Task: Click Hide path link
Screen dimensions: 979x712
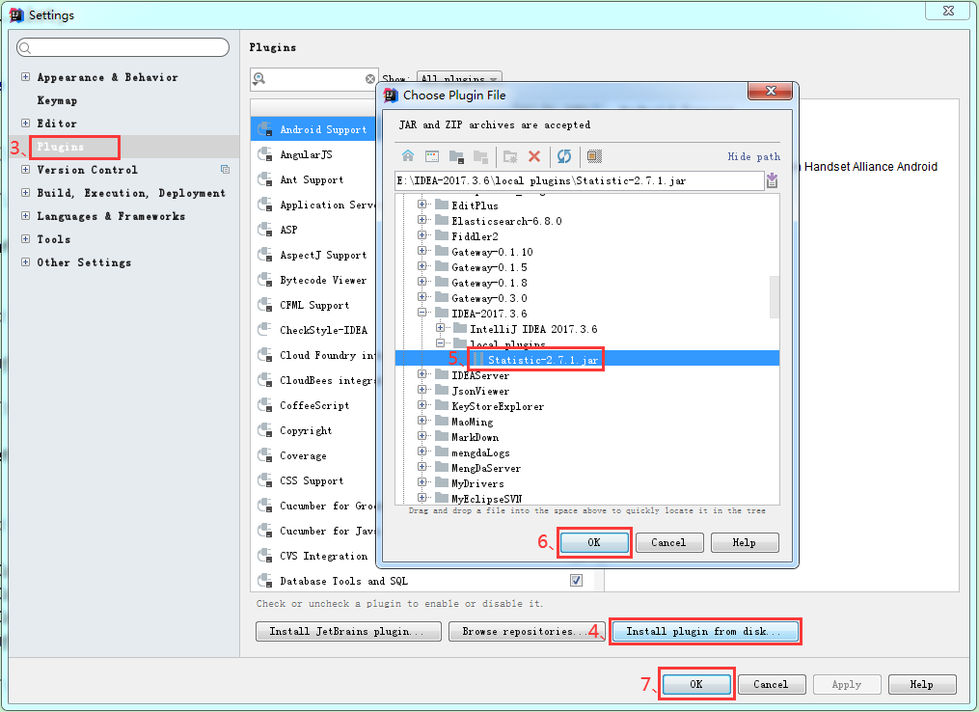Action: pos(753,156)
